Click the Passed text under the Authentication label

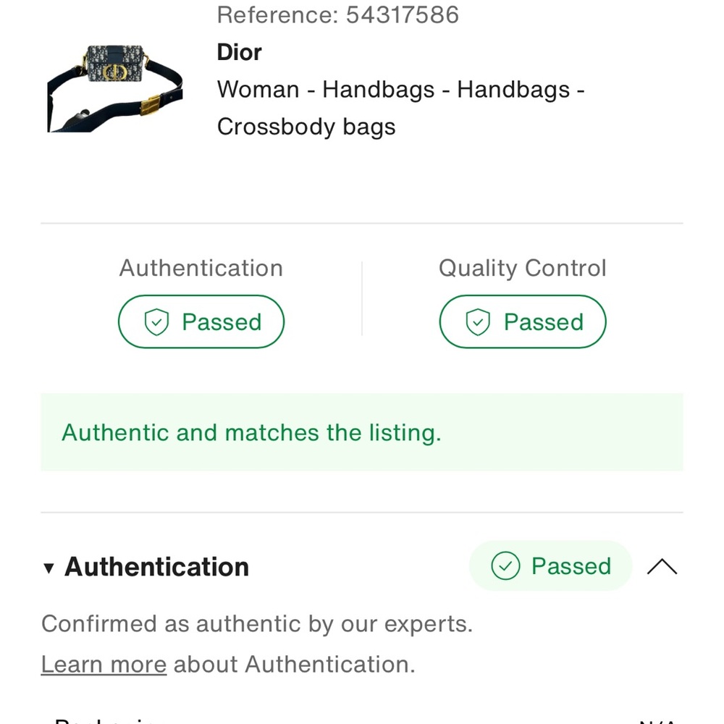(222, 322)
